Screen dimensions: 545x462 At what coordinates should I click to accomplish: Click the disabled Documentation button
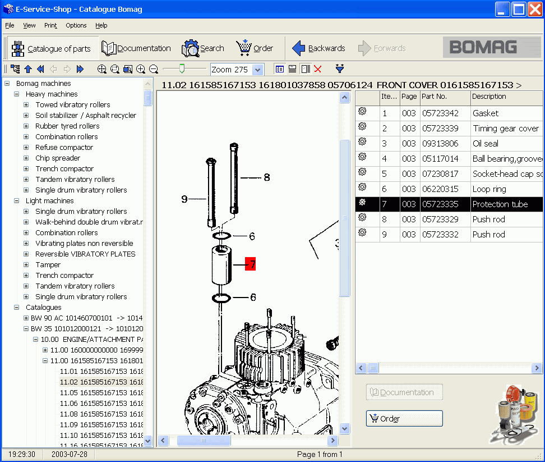[404, 392]
